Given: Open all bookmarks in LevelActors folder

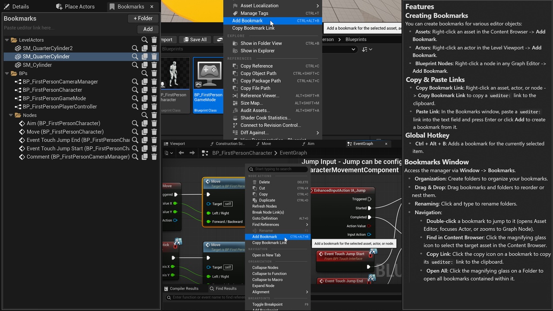Looking at the screenshot, I should pos(145,40).
